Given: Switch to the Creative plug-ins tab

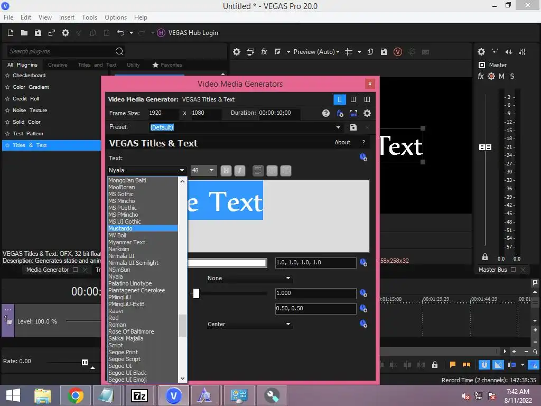Looking at the screenshot, I should pyautogui.click(x=58, y=65).
